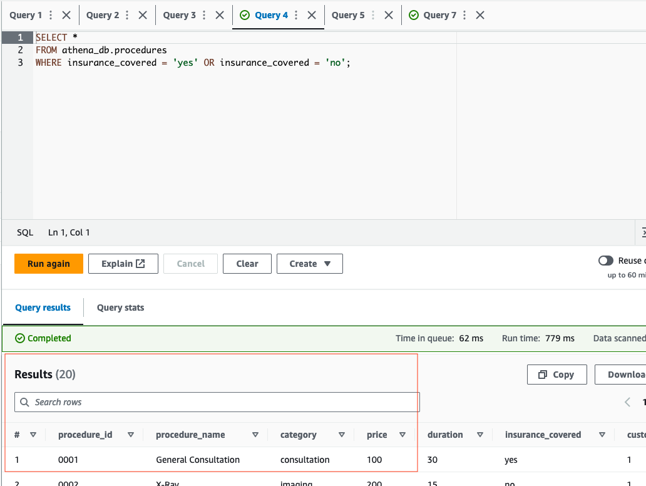Download the query results
Image resolution: width=646 pixels, height=486 pixels.
pos(622,375)
